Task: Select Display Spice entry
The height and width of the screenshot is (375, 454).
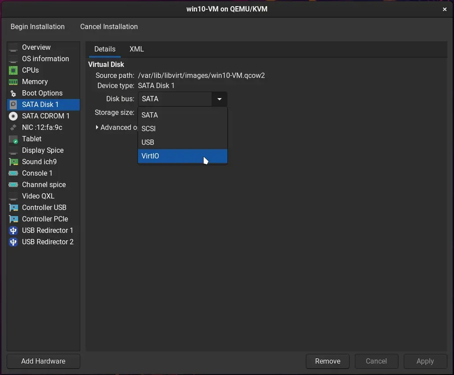Action: point(44,151)
